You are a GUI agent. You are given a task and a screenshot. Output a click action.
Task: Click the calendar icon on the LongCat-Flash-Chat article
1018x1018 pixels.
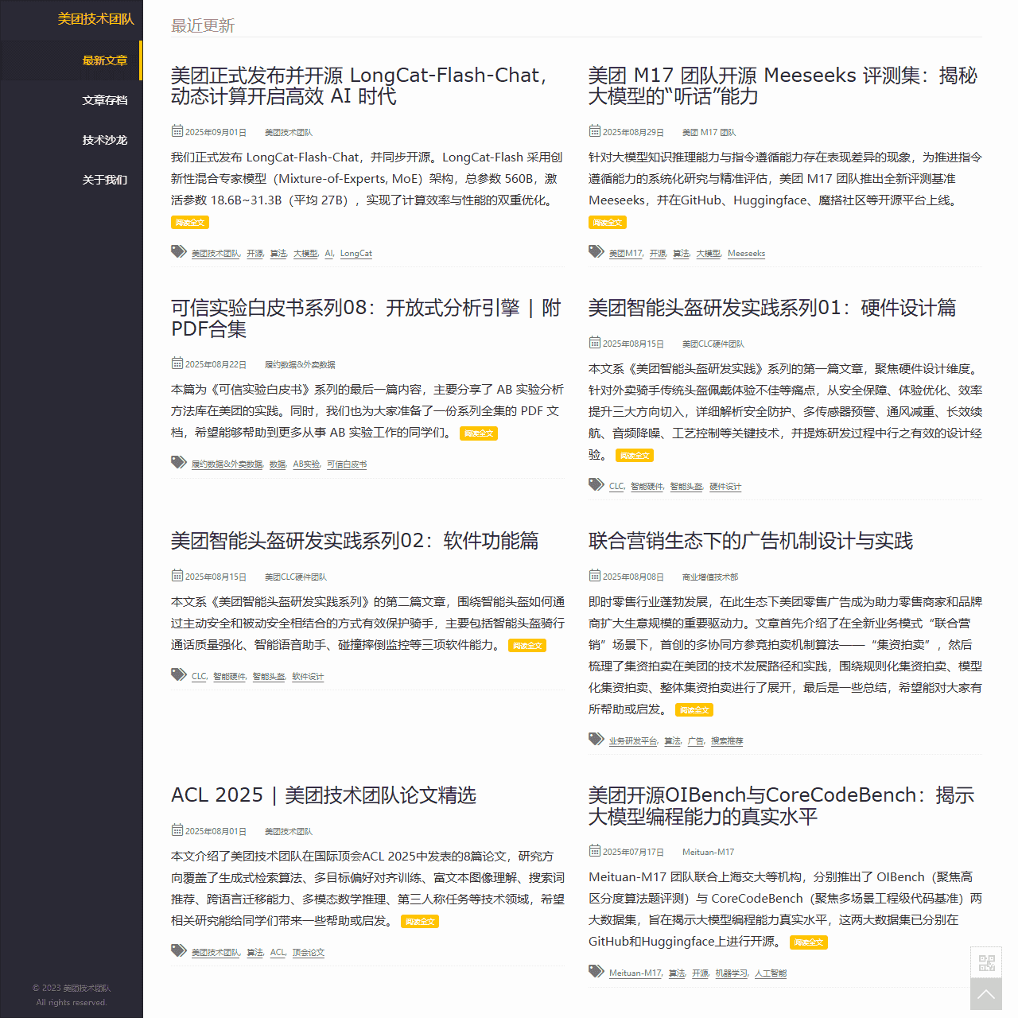pos(177,131)
